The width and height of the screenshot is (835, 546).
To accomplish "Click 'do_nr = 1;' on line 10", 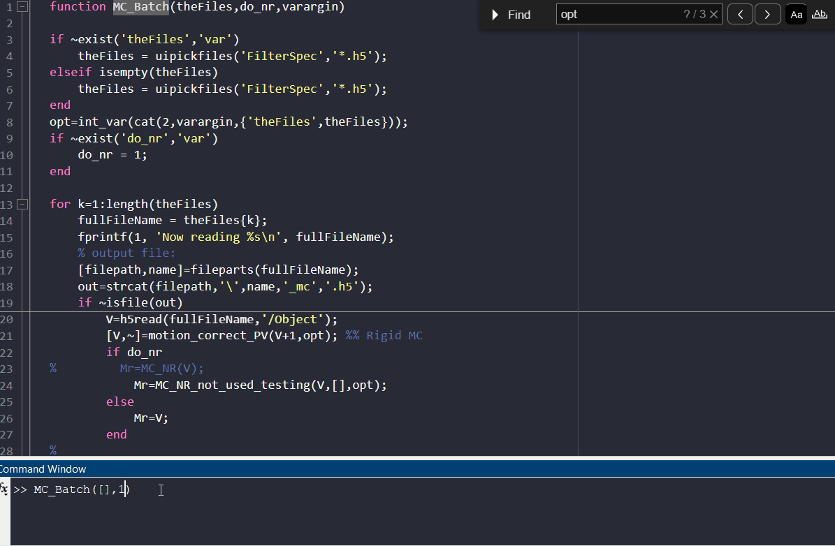I will (112, 155).
